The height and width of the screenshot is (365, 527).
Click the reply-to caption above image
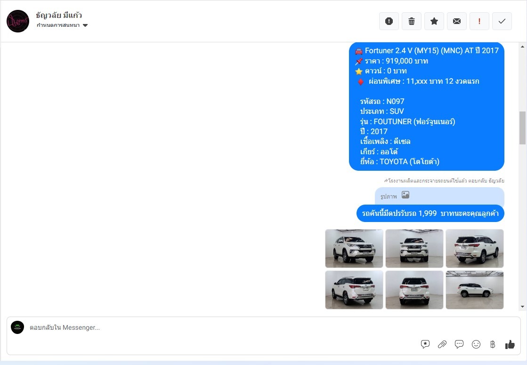[444, 181]
